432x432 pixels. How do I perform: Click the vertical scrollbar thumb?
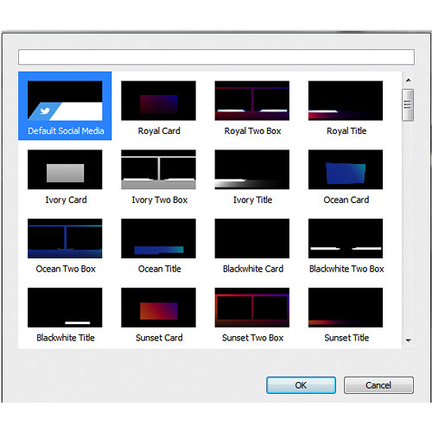pyautogui.click(x=408, y=105)
